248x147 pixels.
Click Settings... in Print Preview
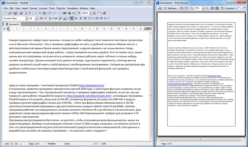coord(171,8)
